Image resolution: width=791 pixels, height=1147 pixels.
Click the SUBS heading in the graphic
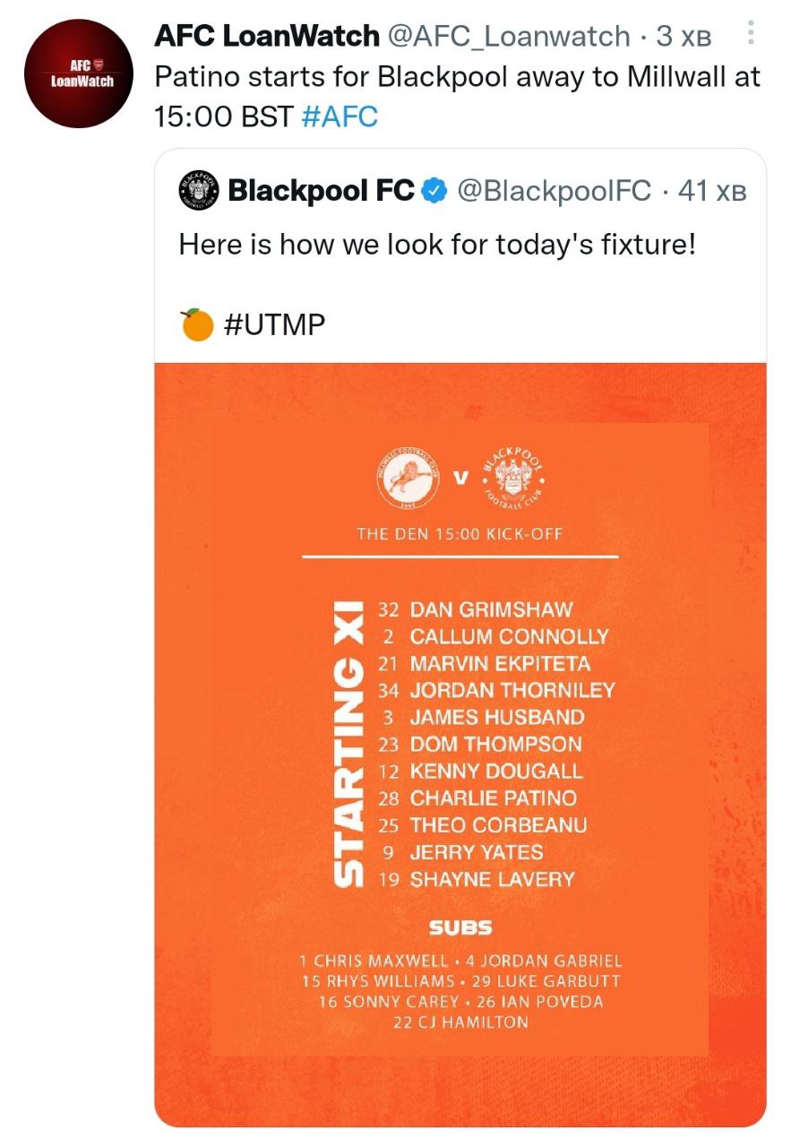click(460, 927)
